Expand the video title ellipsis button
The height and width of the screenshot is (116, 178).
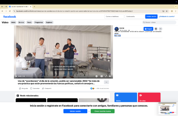coord(107,82)
